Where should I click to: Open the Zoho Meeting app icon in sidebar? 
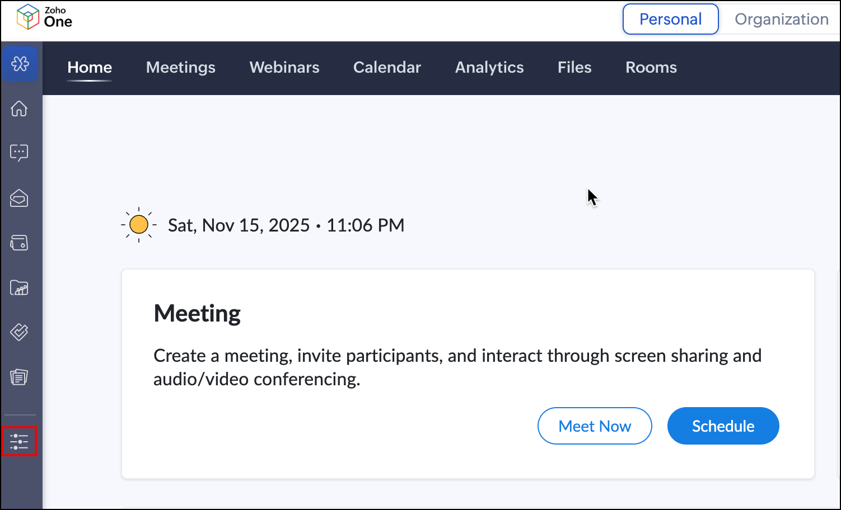tap(20, 64)
